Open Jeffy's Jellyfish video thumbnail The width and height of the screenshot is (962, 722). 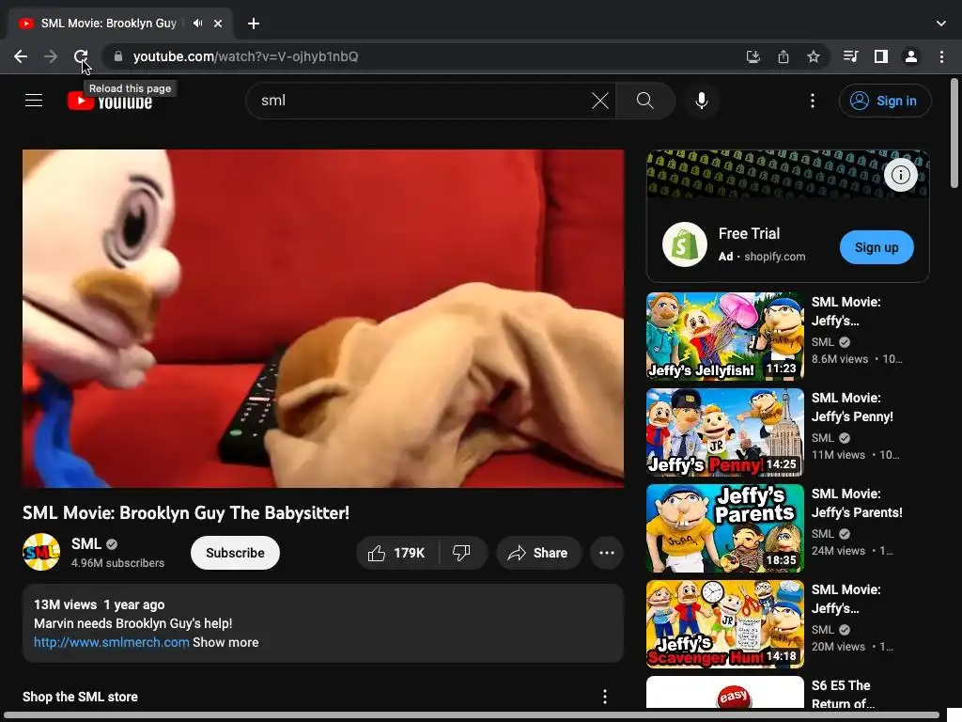click(725, 336)
